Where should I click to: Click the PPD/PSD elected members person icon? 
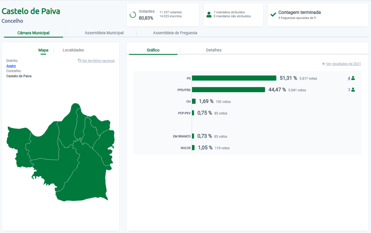pos(353,90)
